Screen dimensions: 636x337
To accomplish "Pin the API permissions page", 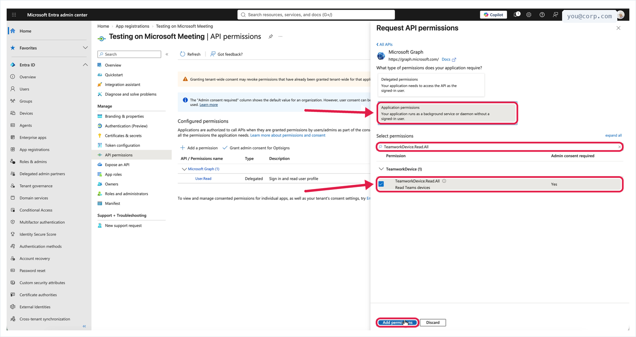I will pos(271,36).
